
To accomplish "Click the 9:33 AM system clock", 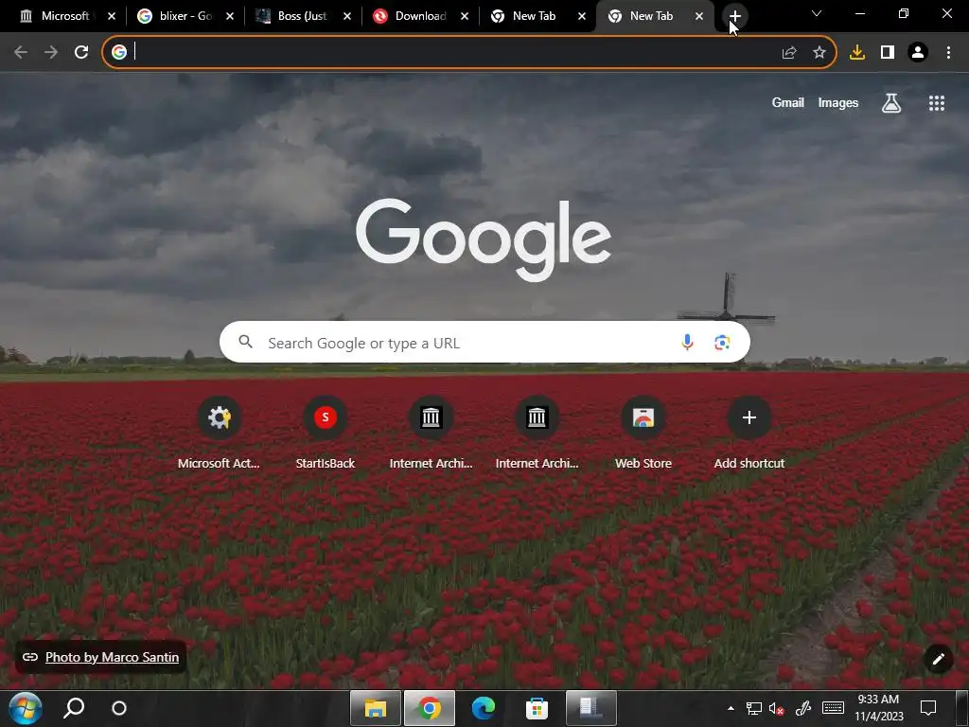I will point(878,708).
